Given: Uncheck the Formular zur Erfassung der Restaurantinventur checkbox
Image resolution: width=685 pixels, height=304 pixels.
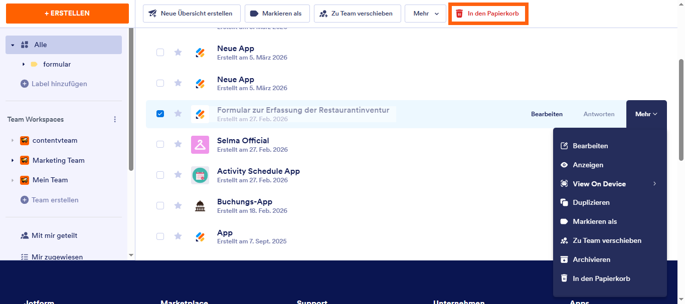Looking at the screenshot, I should 160,114.
